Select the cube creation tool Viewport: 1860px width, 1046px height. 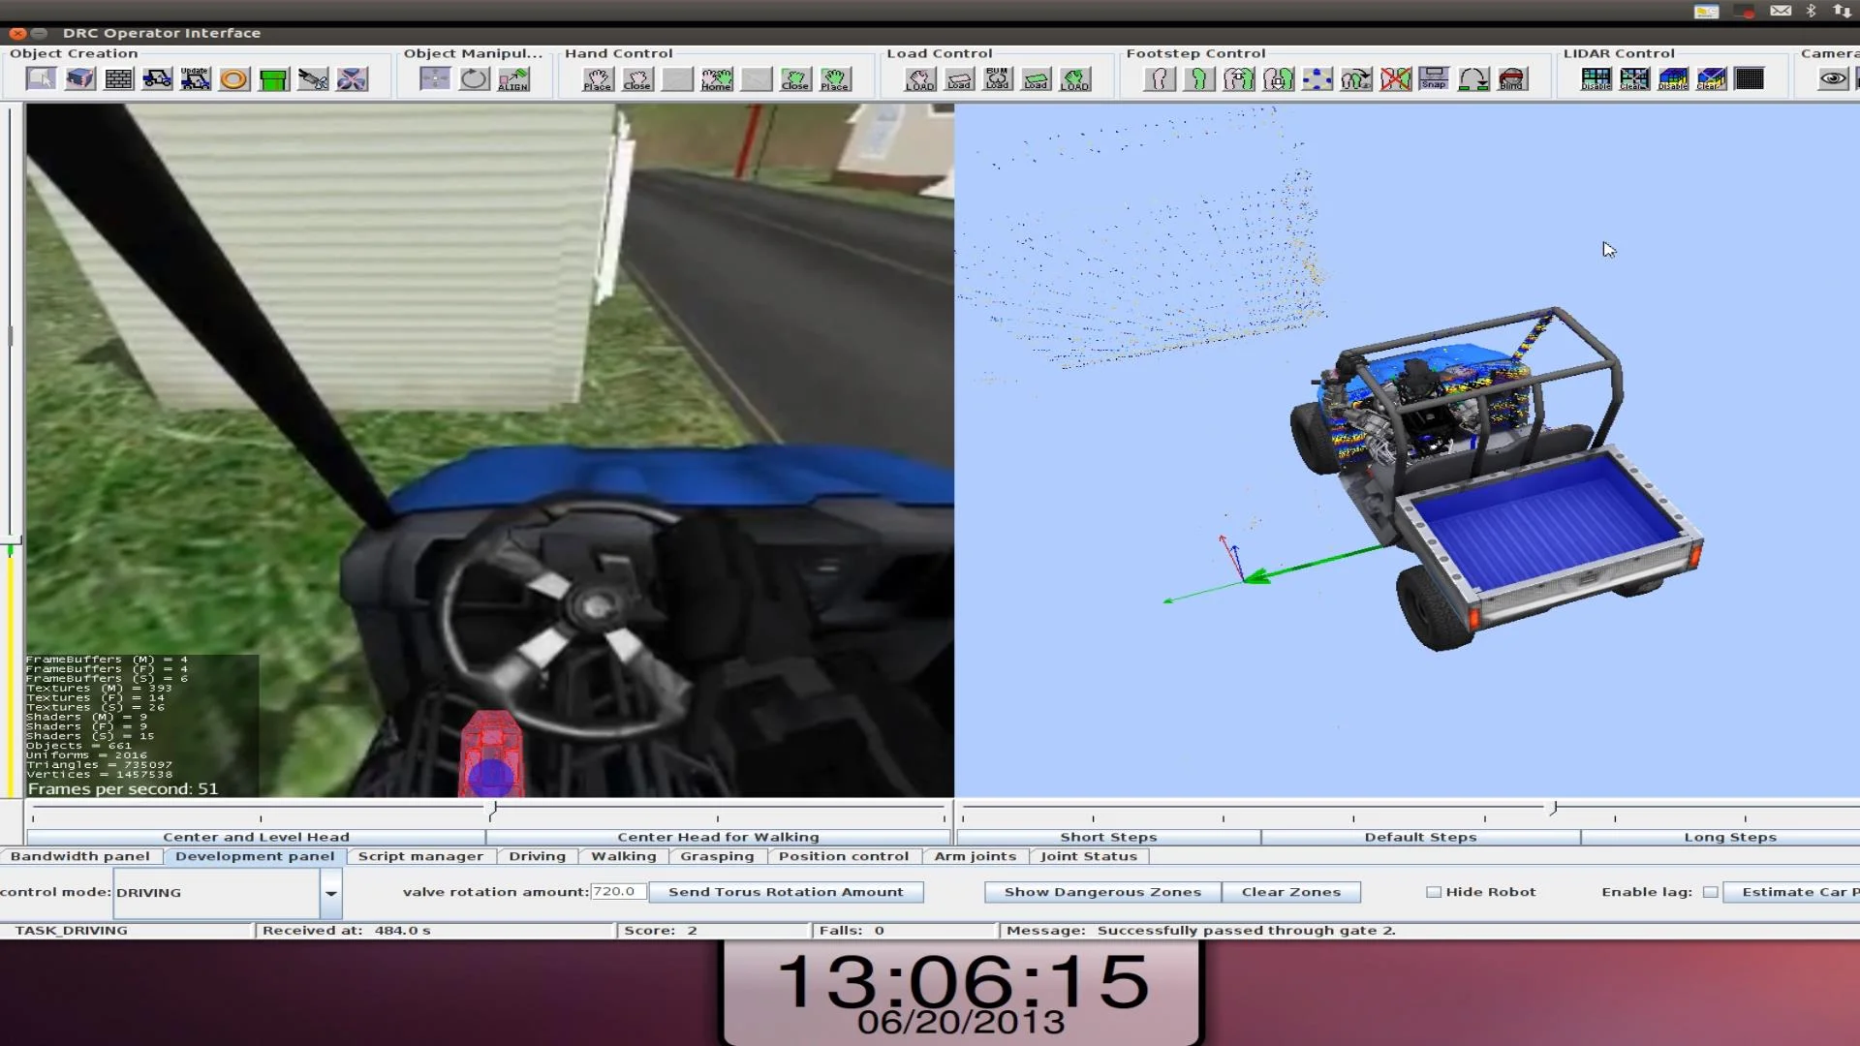tap(79, 78)
